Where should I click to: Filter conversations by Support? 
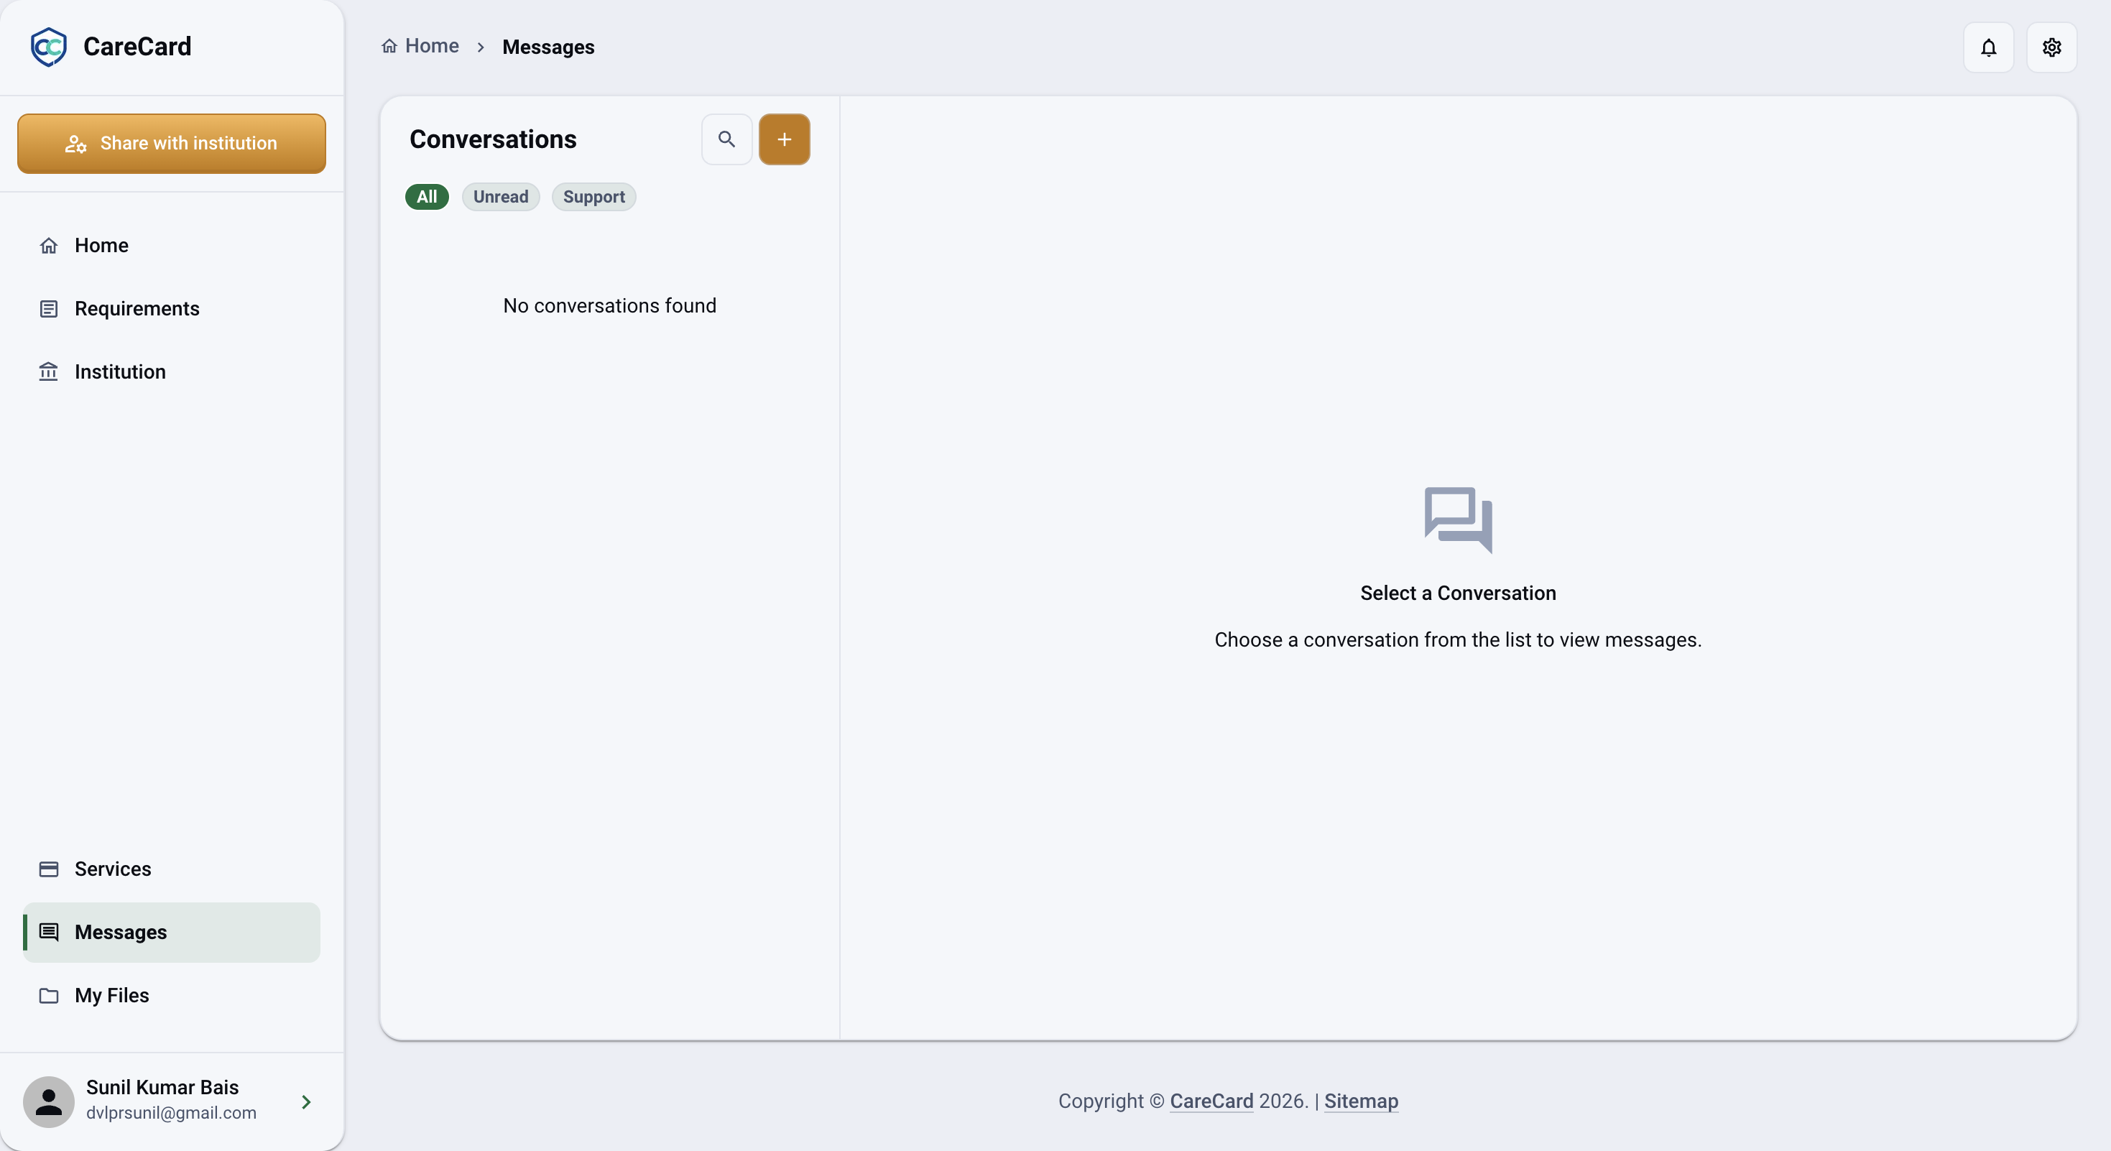[594, 197]
